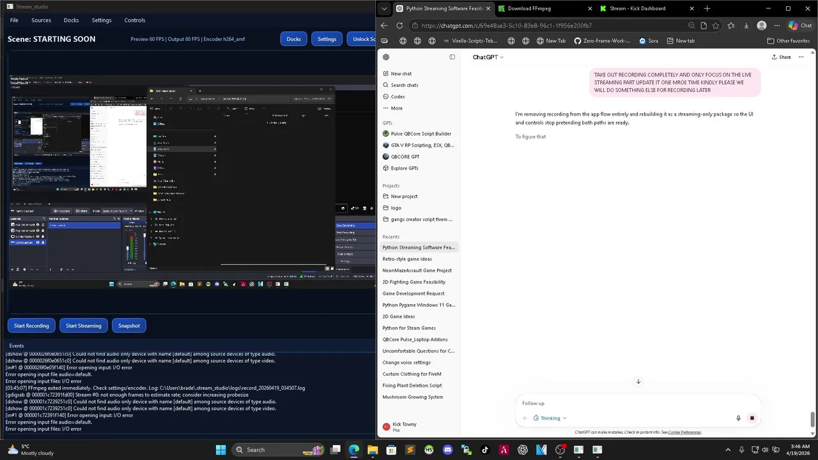Screen dimensions: 818x460
Task: Open Explore GPTs
Action: click(419, 168)
